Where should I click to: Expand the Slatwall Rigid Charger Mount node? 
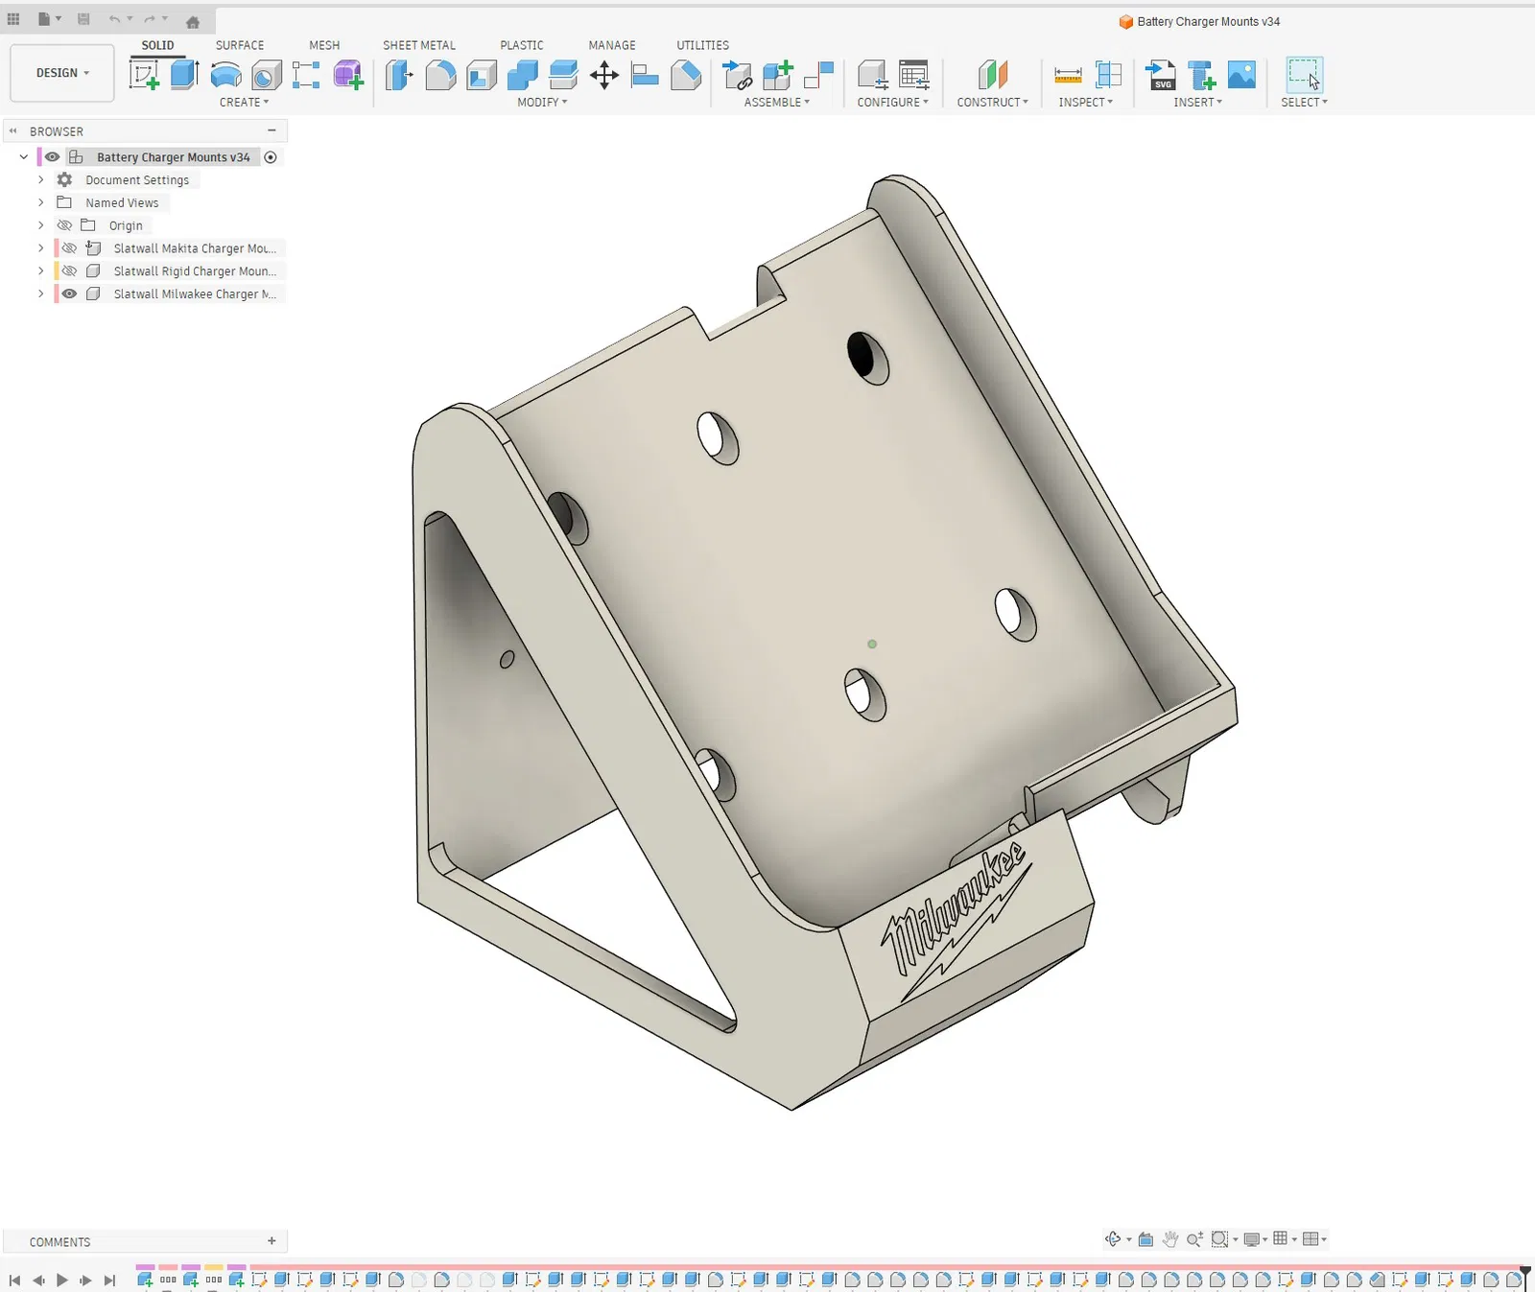(x=40, y=271)
